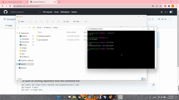The width and height of the screenshot is (179, 100).
Task: Open the See more ellipsis in Explorer
Action: [86, 21]
